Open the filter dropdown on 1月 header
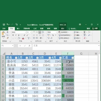The width and height of the screenshot is (101, 101). 27,58
